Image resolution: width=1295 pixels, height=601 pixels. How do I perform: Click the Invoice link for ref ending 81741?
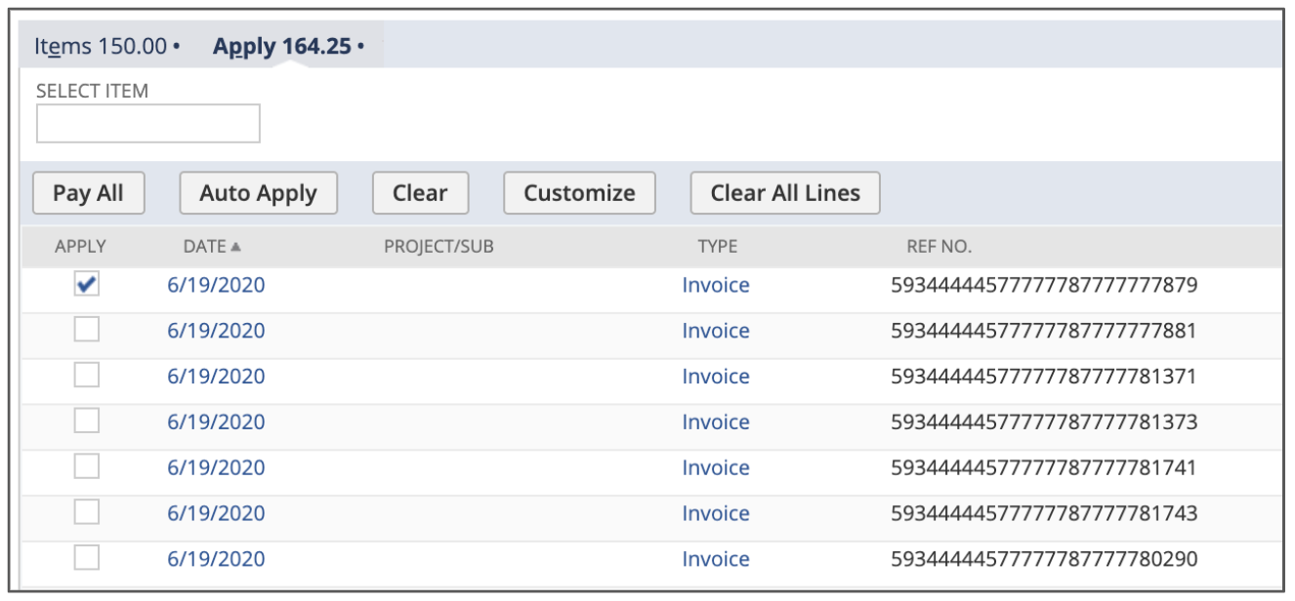click(x=715, y=468)
